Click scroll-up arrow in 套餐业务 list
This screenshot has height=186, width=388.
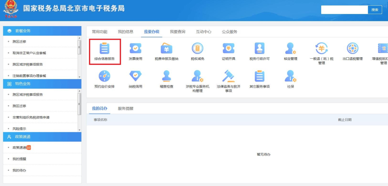pyautogui.click(x=79, y=38)
